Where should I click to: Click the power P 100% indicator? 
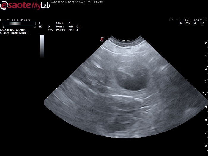185,24
